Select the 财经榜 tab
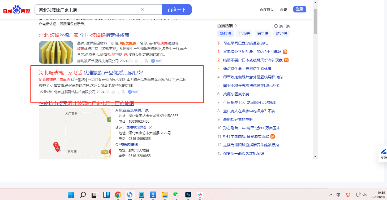Viewport: 387px width, 200px height. coord(281,33)
